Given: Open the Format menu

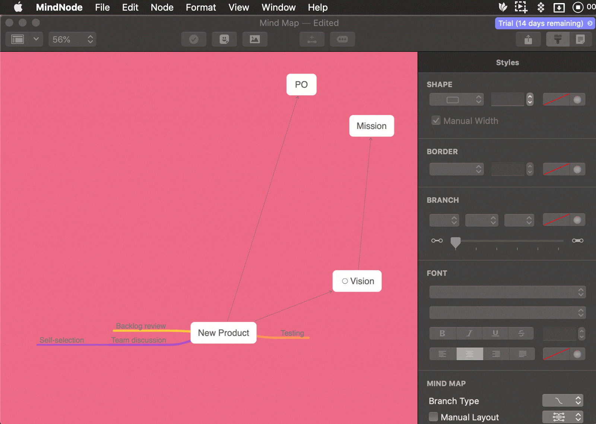Looking at the screenshot, I should (200, 7).
